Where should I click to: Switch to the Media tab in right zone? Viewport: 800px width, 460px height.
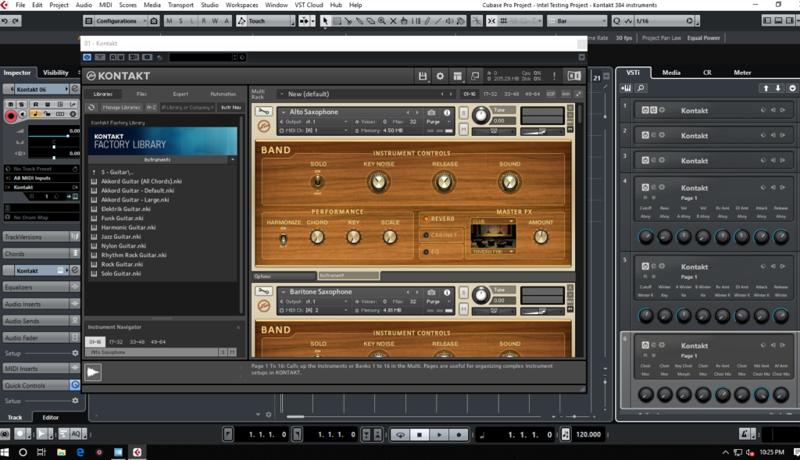point(671,73)
